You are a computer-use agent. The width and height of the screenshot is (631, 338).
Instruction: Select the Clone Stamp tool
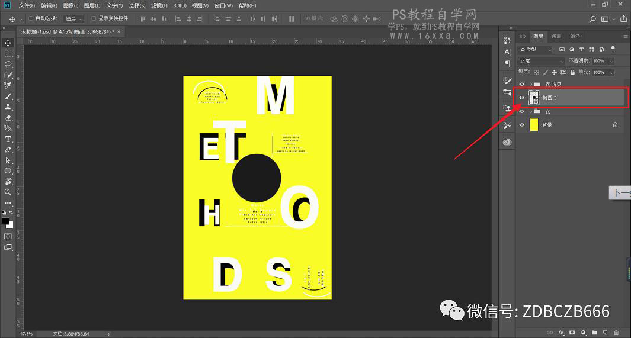tap(8, 107)
